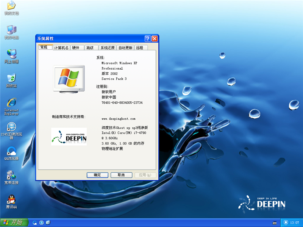Screen dimensions: 303x227
Task: Open the 高级 tab
Action: [x=90, y=48]
